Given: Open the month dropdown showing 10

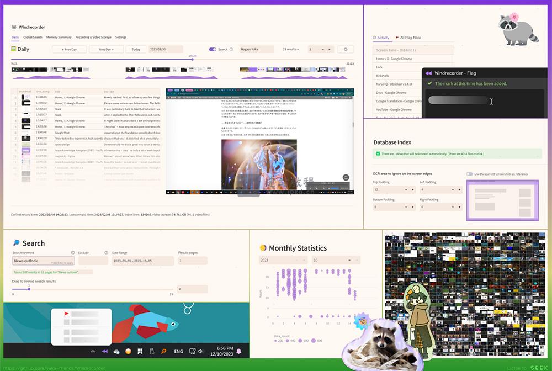Looking at the screenshot, I should click(x=336, y=260).
